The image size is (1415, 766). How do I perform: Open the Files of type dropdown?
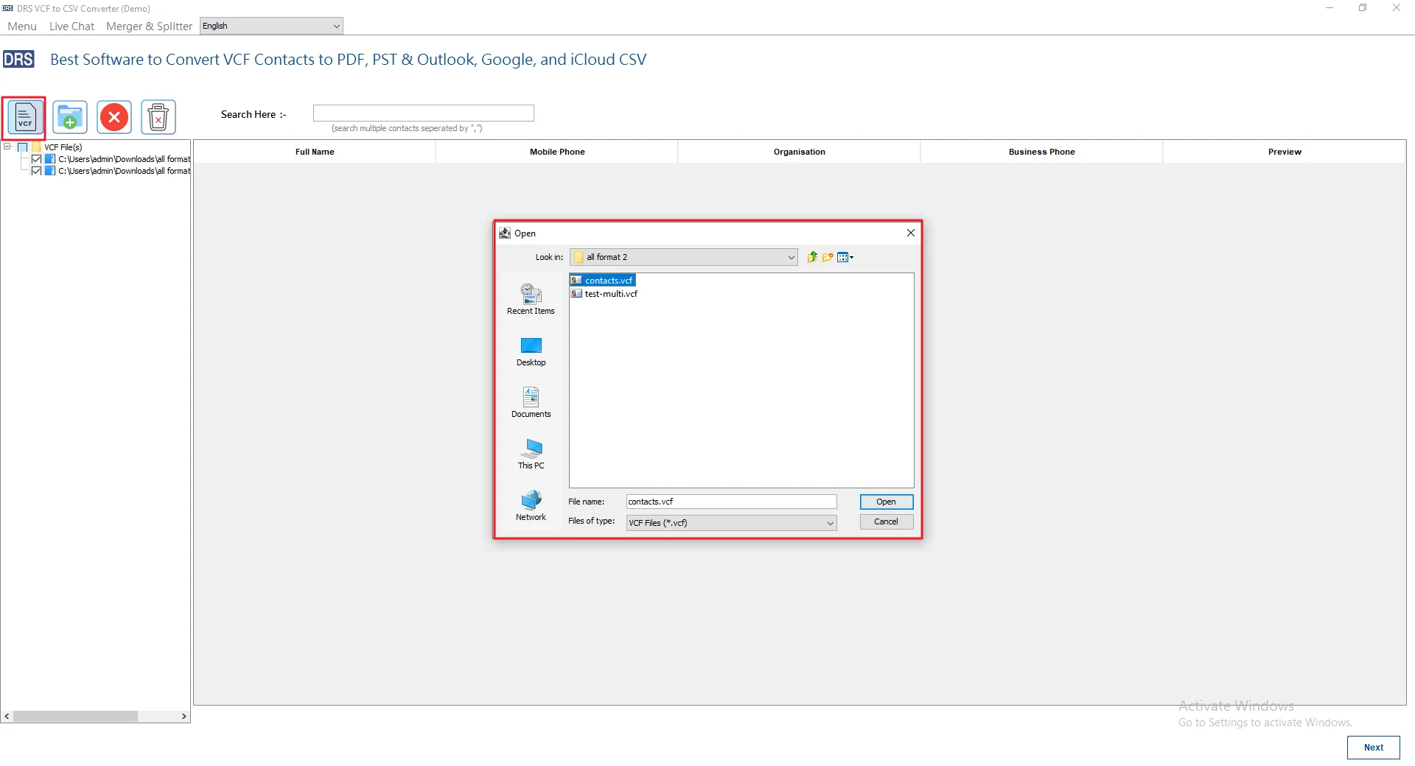(830, 523)
